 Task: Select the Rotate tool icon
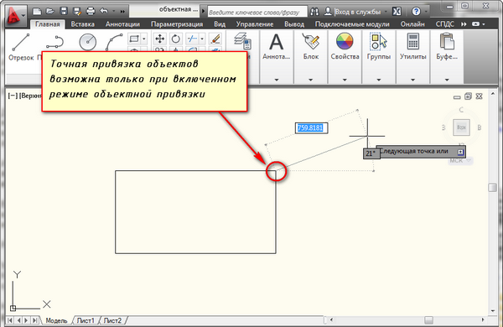[x=175, y=39]
